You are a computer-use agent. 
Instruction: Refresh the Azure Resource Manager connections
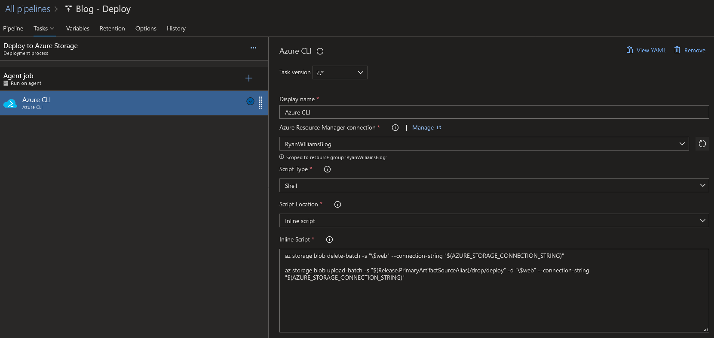coord(702,144)
